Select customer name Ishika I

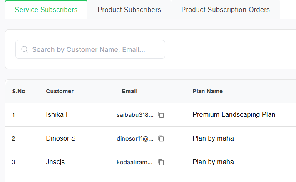(57, 114)
